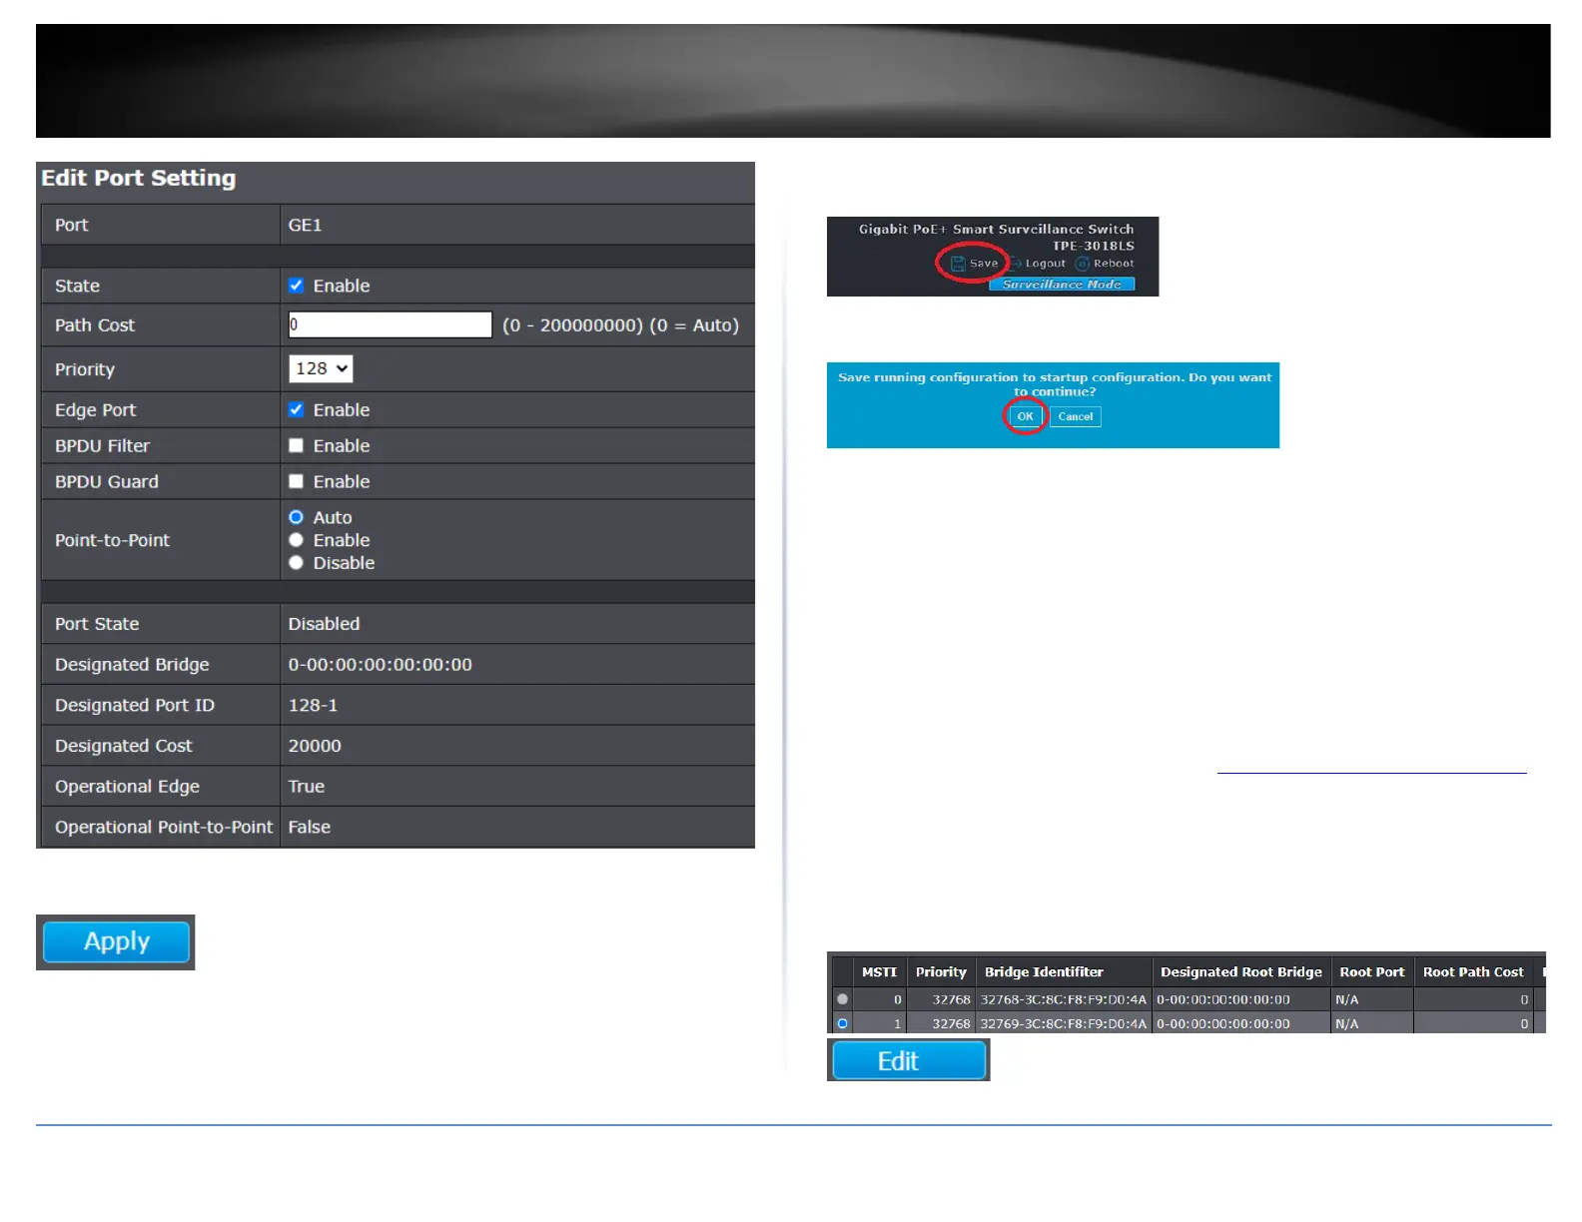Click the Designated Root Bridge column header
The image size is (1582, 1222).
1241,971
